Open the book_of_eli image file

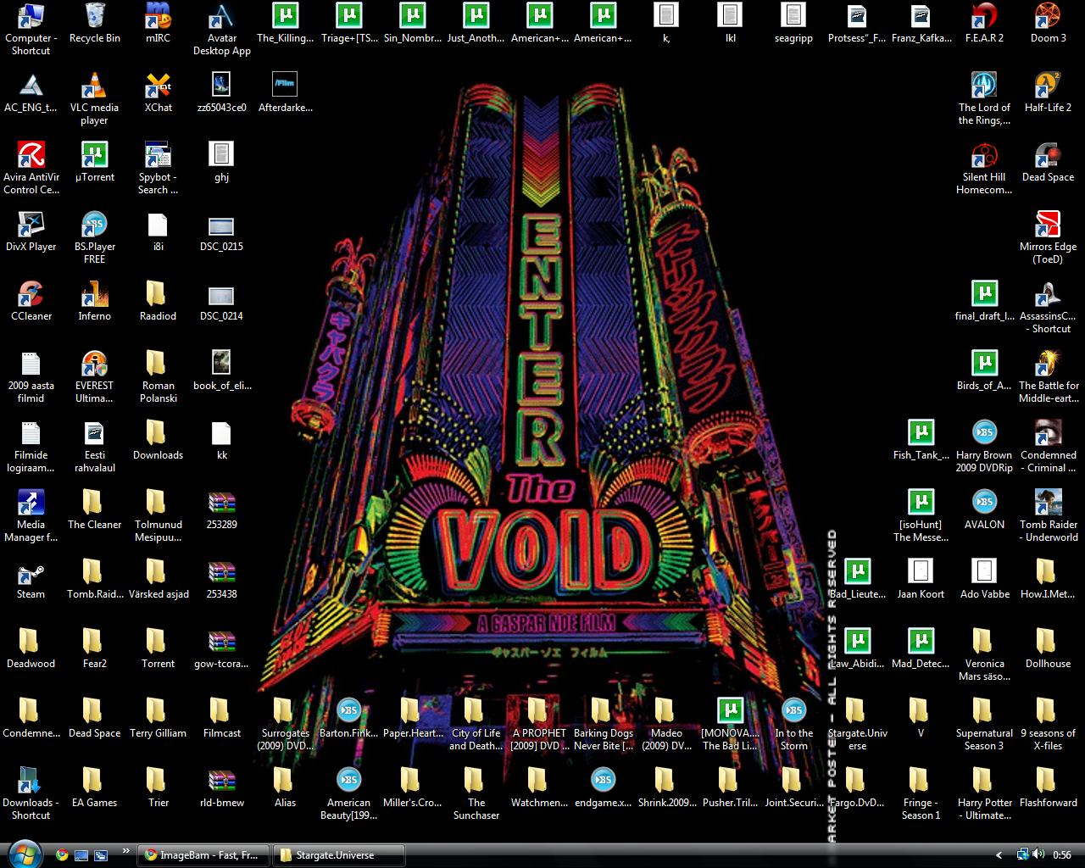[x=221, y=371]
